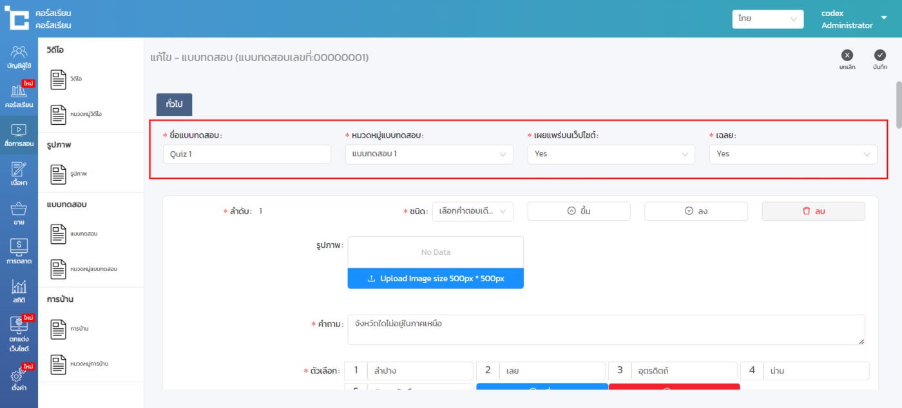Go to การตลาด marketing section

pos(19,251)
